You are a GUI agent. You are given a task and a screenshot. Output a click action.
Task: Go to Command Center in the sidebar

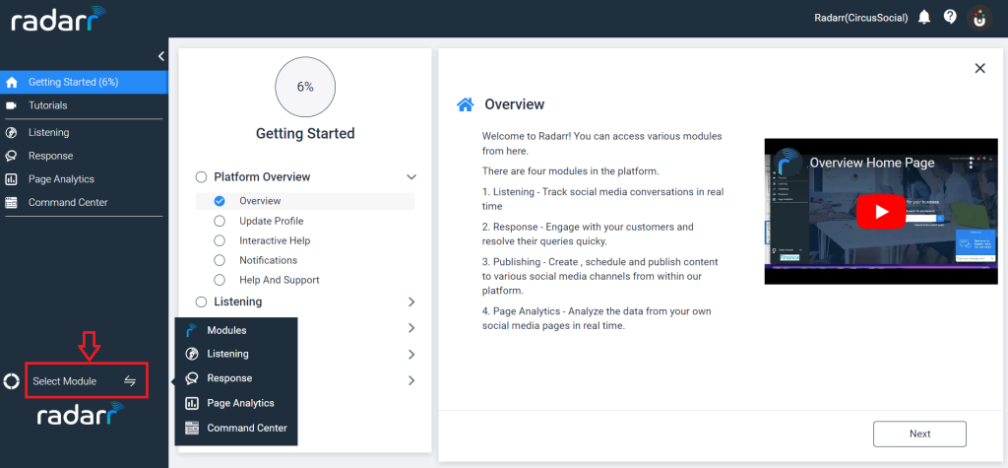(x=84, y=203)
